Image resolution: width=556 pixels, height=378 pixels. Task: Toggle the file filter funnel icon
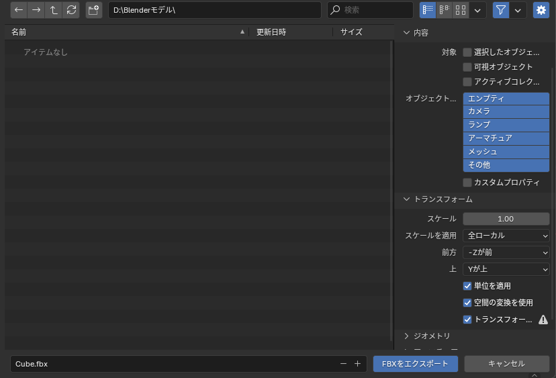(x=501, y=10)
